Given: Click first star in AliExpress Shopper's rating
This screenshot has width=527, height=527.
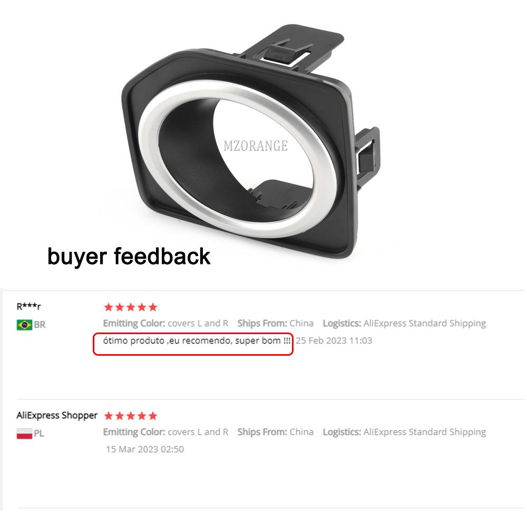Looking at the screenshot, I should click(x=109, y=416).
